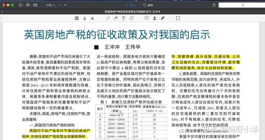Select the note comment tool

click(x=147, y=18)
